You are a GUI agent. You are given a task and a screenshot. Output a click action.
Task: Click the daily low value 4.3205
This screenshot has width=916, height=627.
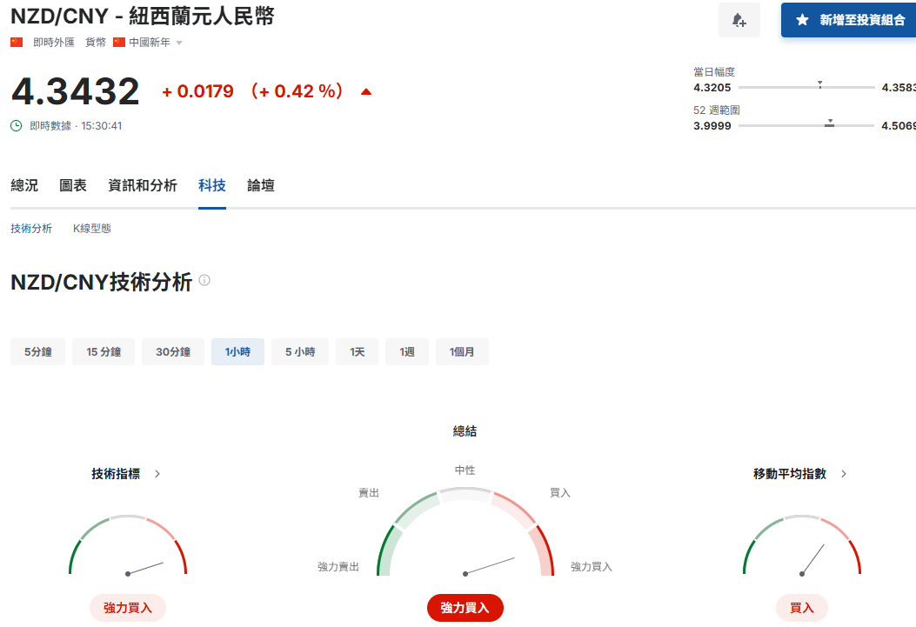pyautogui.click(x=712, y=88)
